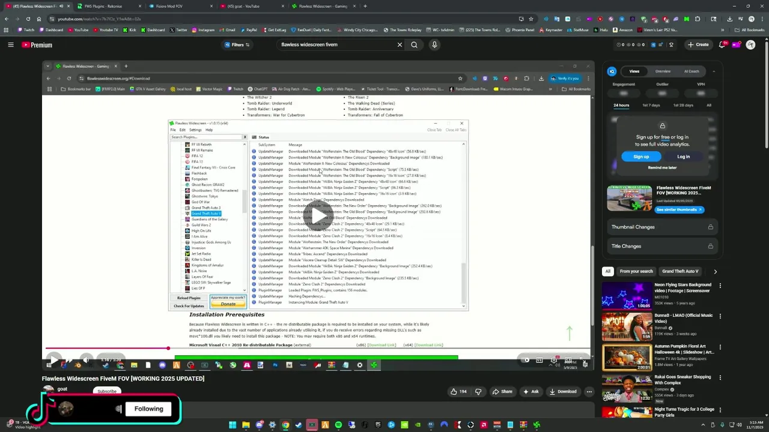Open more actions ellipsis under video
The image size is (769, 432).
coord(589,391)
